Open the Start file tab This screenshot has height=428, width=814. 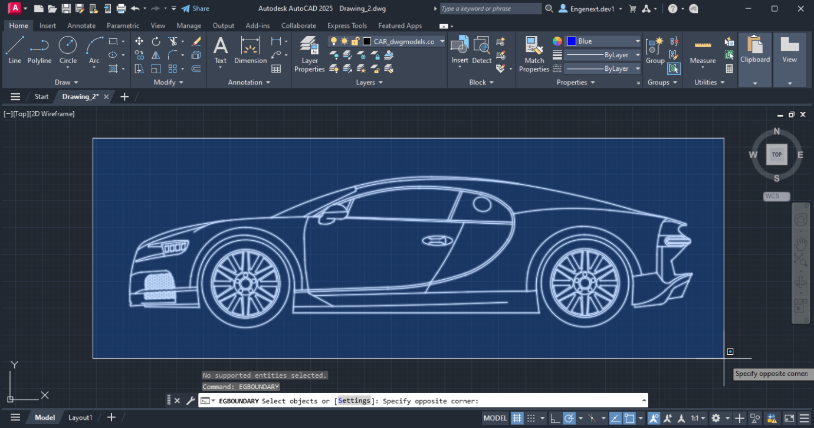41,97
